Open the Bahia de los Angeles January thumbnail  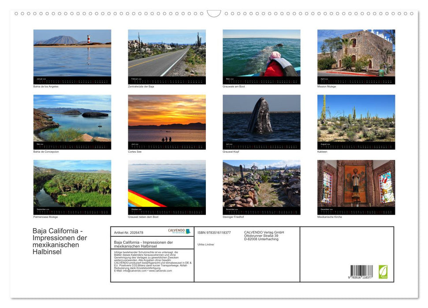72,56
